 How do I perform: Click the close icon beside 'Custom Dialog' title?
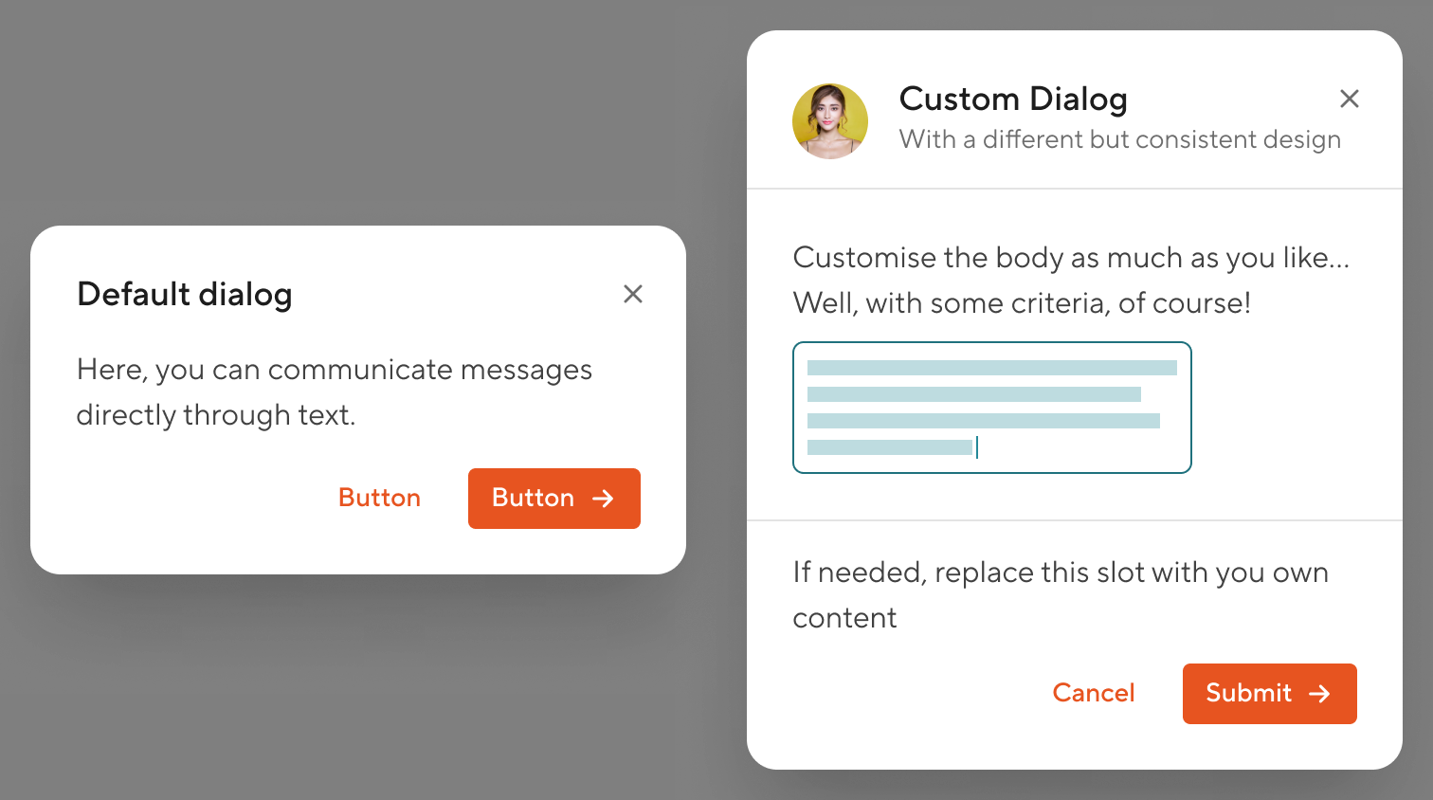tap(1350, 99)
